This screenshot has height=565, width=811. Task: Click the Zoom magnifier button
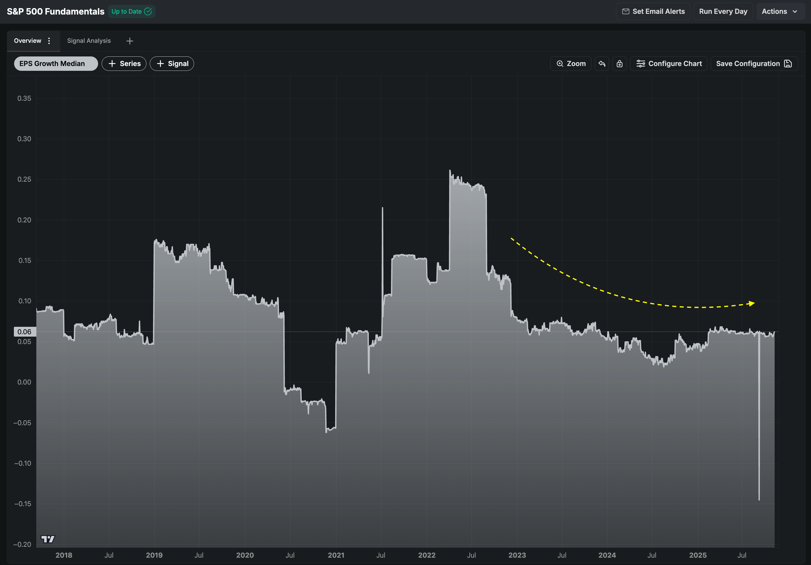570,64
